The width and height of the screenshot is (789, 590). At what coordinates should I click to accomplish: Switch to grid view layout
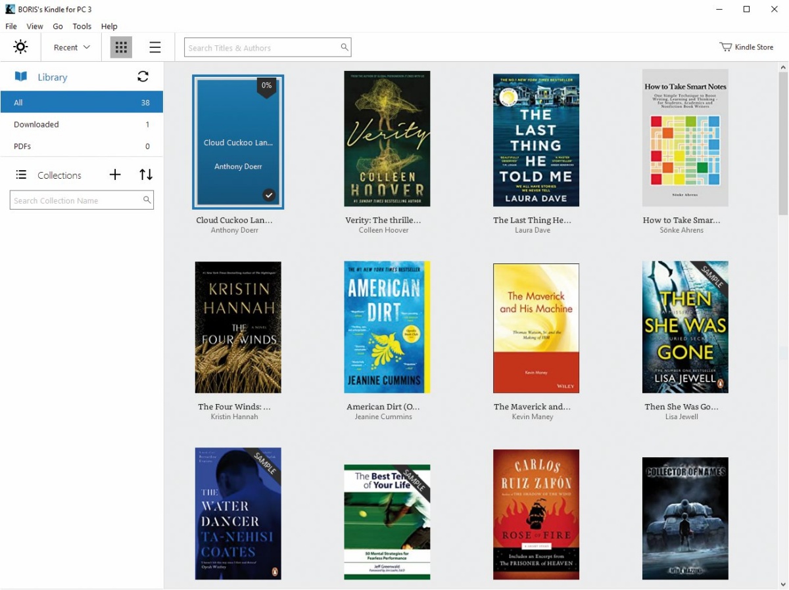click(121, 47)
